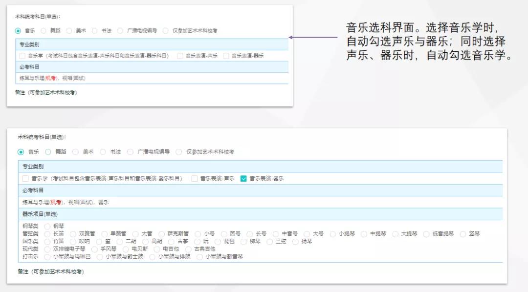Choose 小军鼓与爵士鼓 radio button
528x292 pixels.
100,257
